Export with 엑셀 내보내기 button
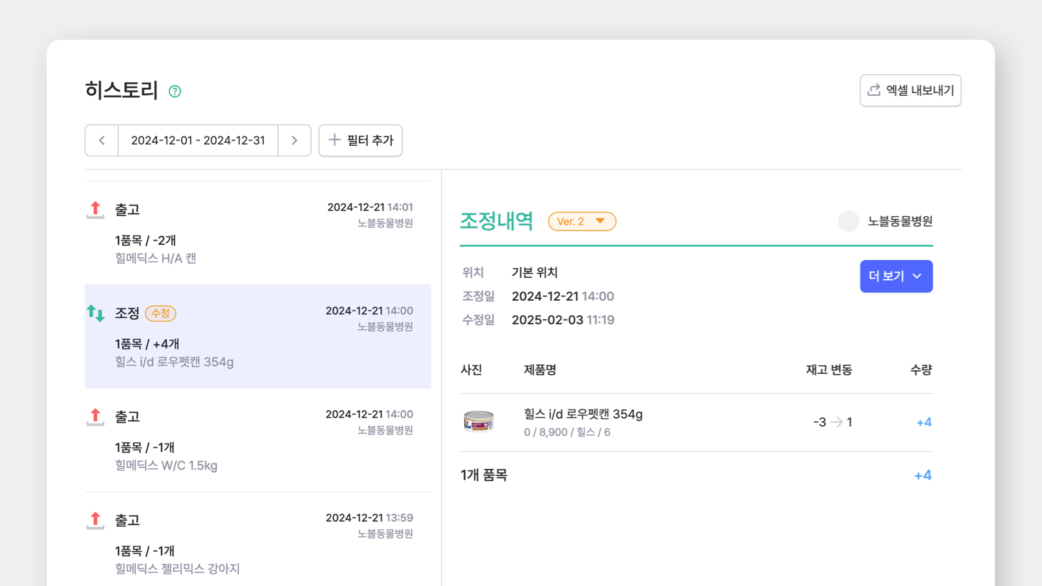 [x=910, y=91]
